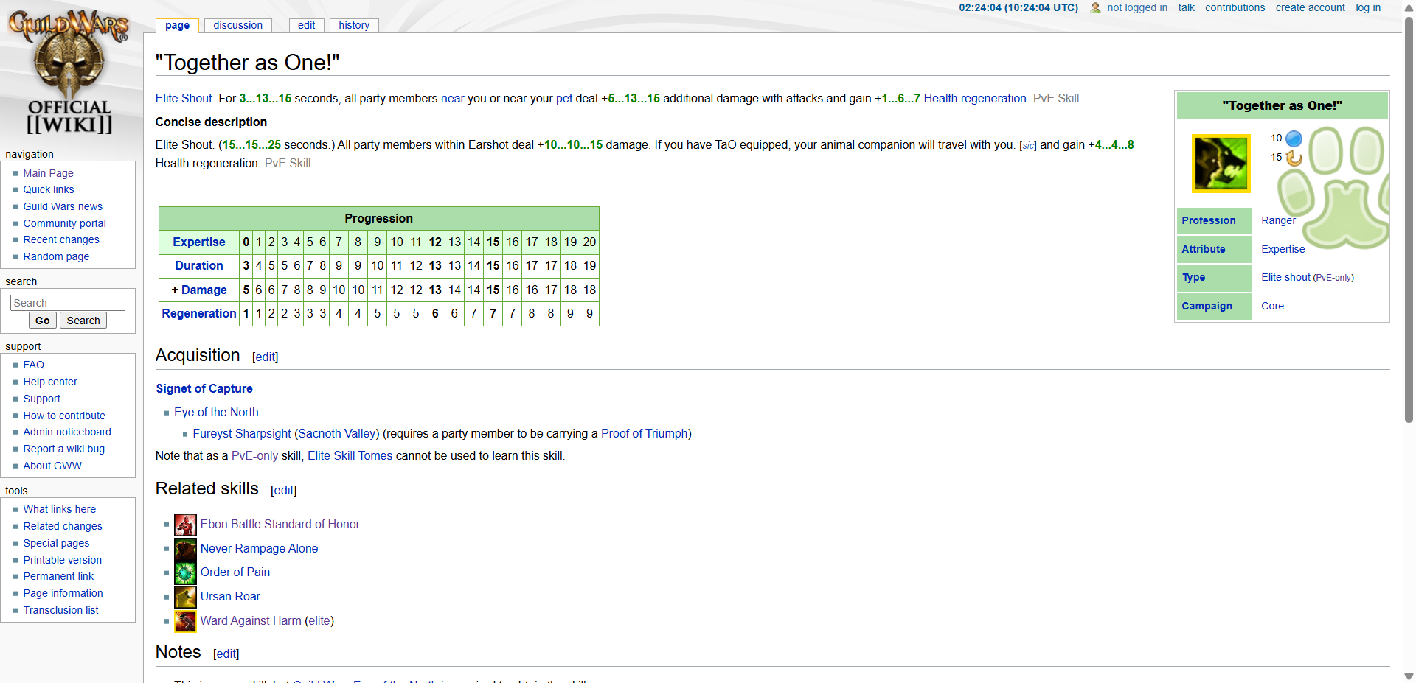
Task: Select the page tab
Action: point(177,25)
